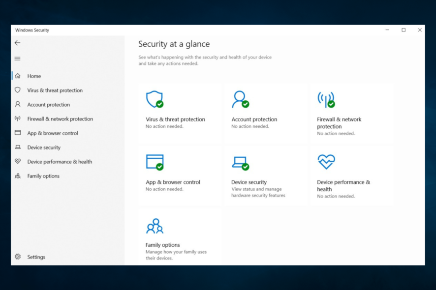The image size is (436, 290).
Task: Click the back arrow button
Action: pos(17,43)
